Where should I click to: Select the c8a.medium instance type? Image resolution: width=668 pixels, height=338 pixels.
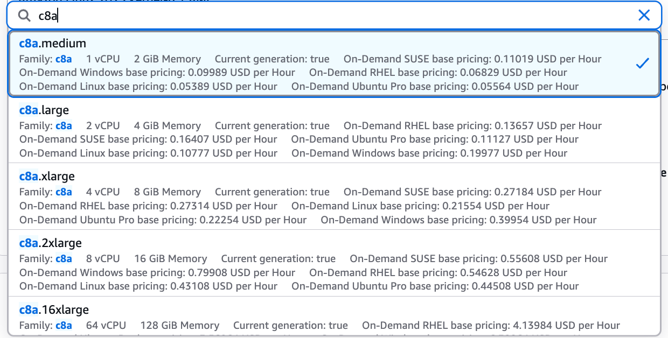tap(52, 44)
